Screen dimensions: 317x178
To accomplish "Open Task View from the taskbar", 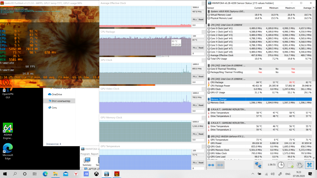I will click(x=35, y=174).
